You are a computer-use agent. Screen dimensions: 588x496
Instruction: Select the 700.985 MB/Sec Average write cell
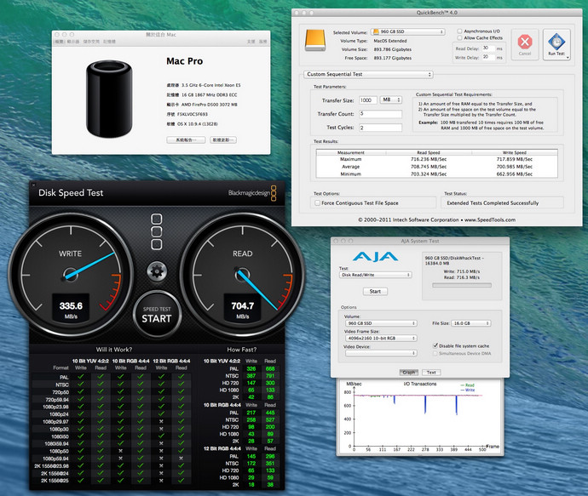click(x=515, y=167)
